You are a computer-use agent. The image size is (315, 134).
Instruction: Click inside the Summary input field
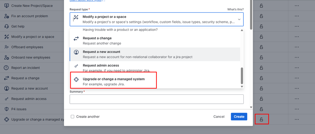click(x=156, y=99)
